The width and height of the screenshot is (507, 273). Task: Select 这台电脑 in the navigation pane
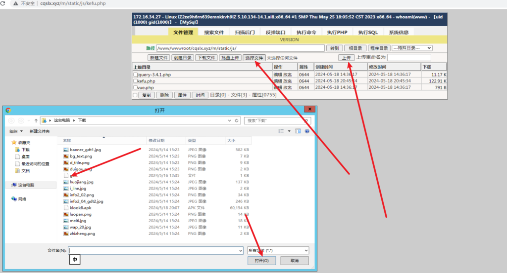pos(30,185)
